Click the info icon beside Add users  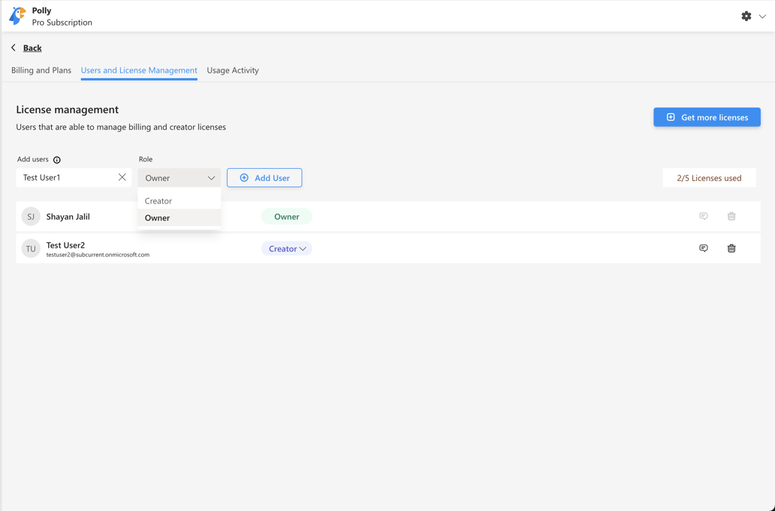(58, 159)
